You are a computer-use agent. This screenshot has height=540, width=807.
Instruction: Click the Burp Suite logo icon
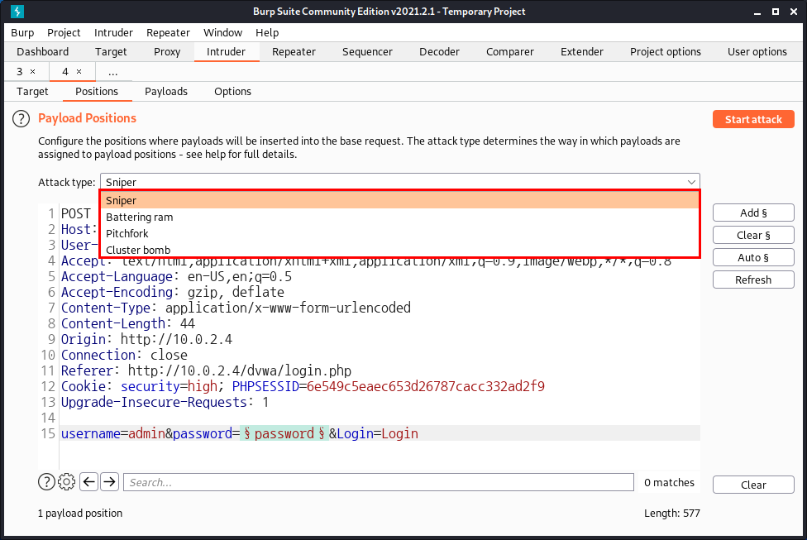pos(17,12)
